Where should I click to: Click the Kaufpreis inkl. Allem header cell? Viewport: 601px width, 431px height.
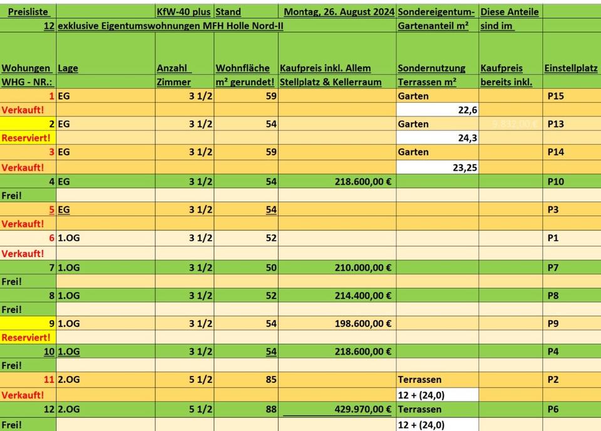click(x=337, y=68)
